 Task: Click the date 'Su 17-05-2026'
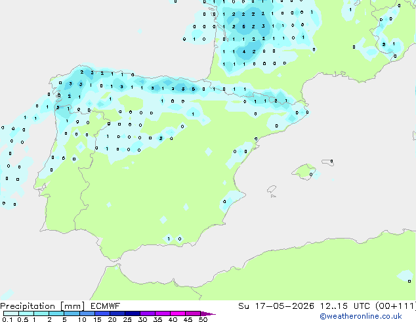[x=276, y=306]
